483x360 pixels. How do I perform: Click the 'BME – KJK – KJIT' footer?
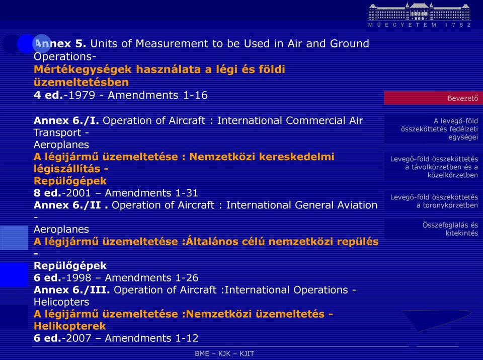point(224,353)
